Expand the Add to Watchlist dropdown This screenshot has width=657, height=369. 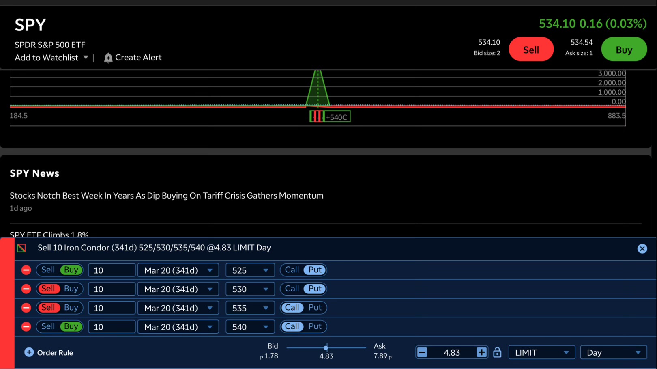(x=86, y=58)
